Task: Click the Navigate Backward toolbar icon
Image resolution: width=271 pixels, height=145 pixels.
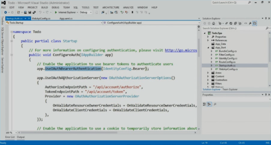Action: point(5,13)
